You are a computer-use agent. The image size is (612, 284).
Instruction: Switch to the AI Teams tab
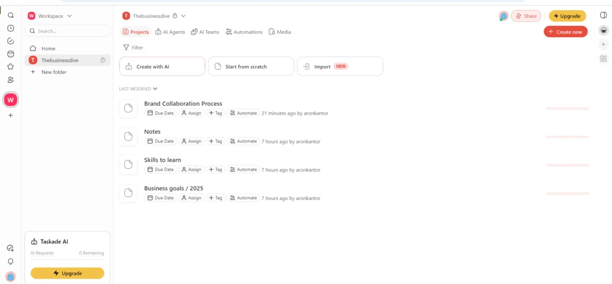pyautogui.click(x=205, y=32)
